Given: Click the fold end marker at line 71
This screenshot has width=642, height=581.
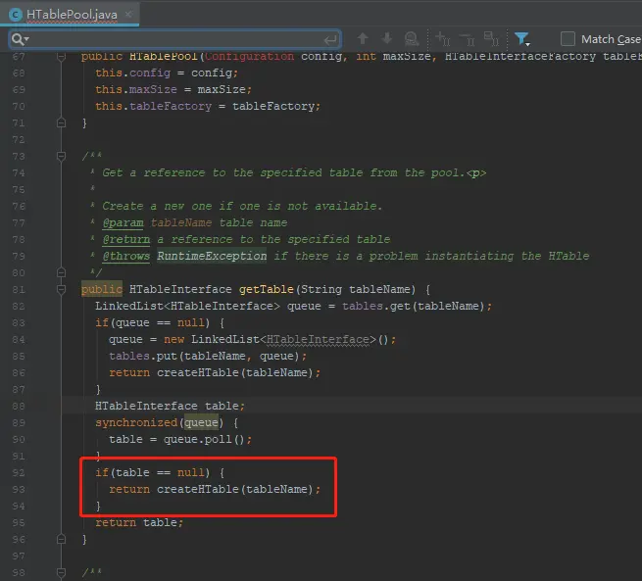Looking at the screenshot, I should click(61, 122).
